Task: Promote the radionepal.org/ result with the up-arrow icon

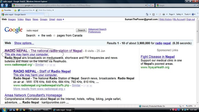Action: point(51,65)
